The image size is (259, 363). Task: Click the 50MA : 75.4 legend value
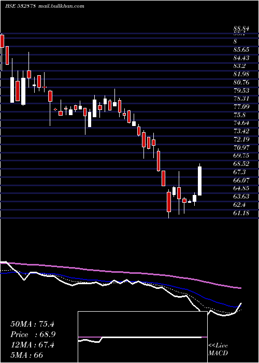32,324
